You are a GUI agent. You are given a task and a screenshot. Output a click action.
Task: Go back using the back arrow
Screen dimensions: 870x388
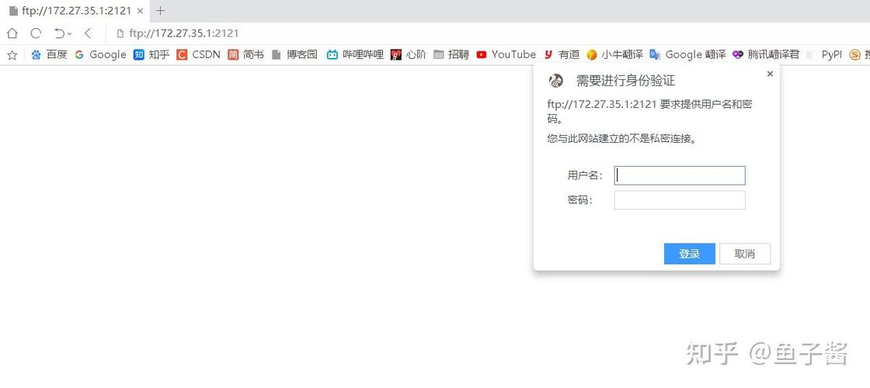coord(88,33)
